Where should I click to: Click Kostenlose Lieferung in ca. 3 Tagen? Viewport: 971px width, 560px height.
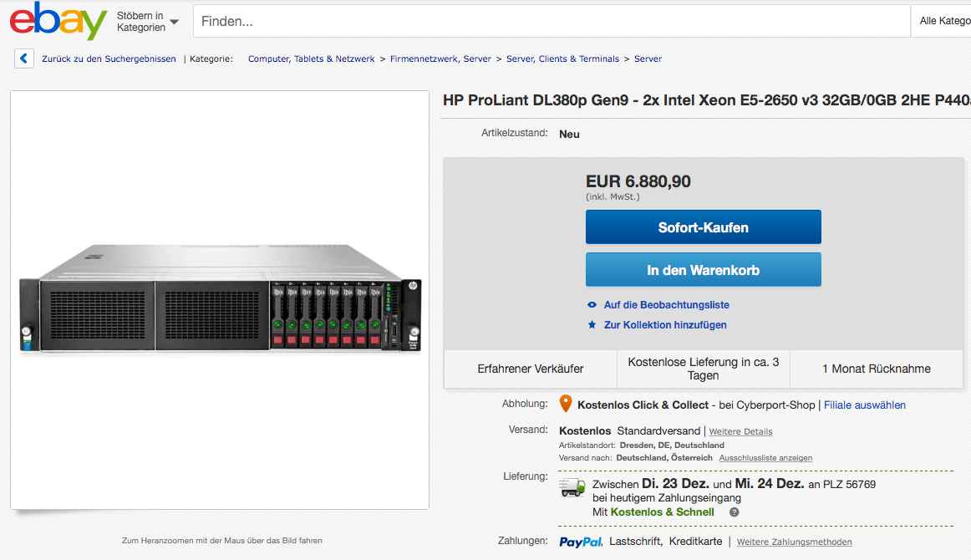coord(704,369)
